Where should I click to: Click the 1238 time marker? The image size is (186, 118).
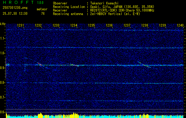click(145, 25)
